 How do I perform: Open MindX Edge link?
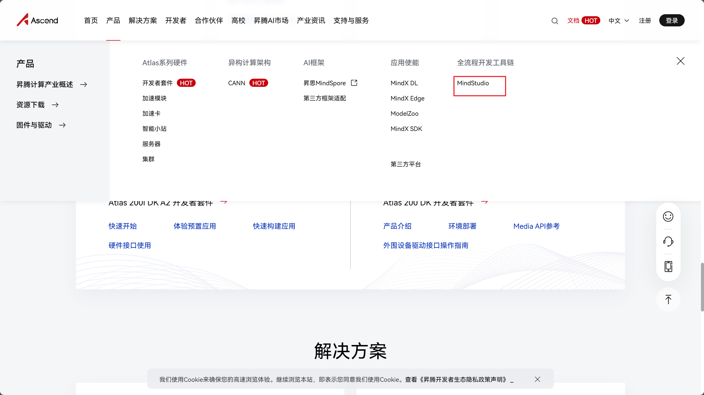[x=407, y=98]
